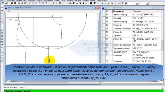Click the red right arrow in left toolbar
The width and height of the screenshot is (165, 92).
click(x=2, y=10)
